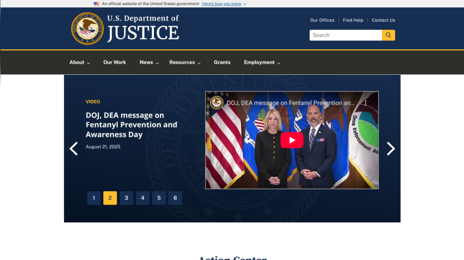
Task: Switch to carousel slide 1
Action: [94, 198]
